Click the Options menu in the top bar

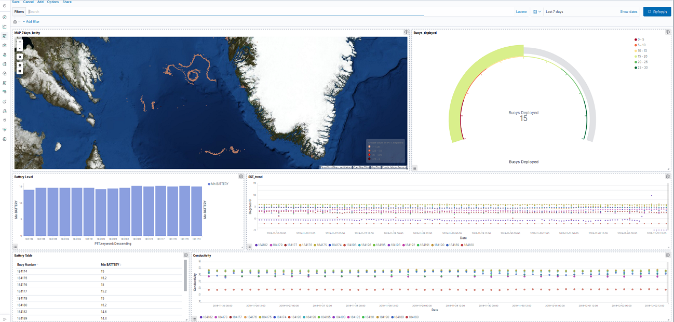pos(52,2)
